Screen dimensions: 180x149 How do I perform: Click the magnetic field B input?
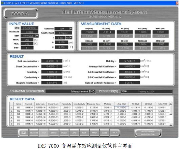62,47
